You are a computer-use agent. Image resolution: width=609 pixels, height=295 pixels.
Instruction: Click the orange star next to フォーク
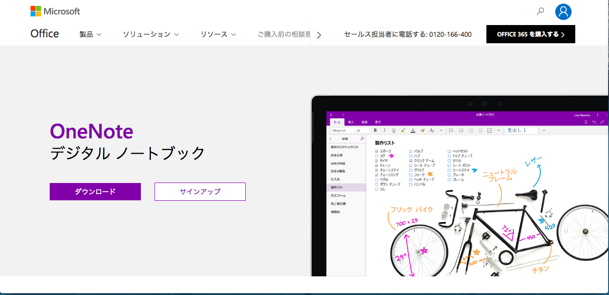click(x=430, y=174)
